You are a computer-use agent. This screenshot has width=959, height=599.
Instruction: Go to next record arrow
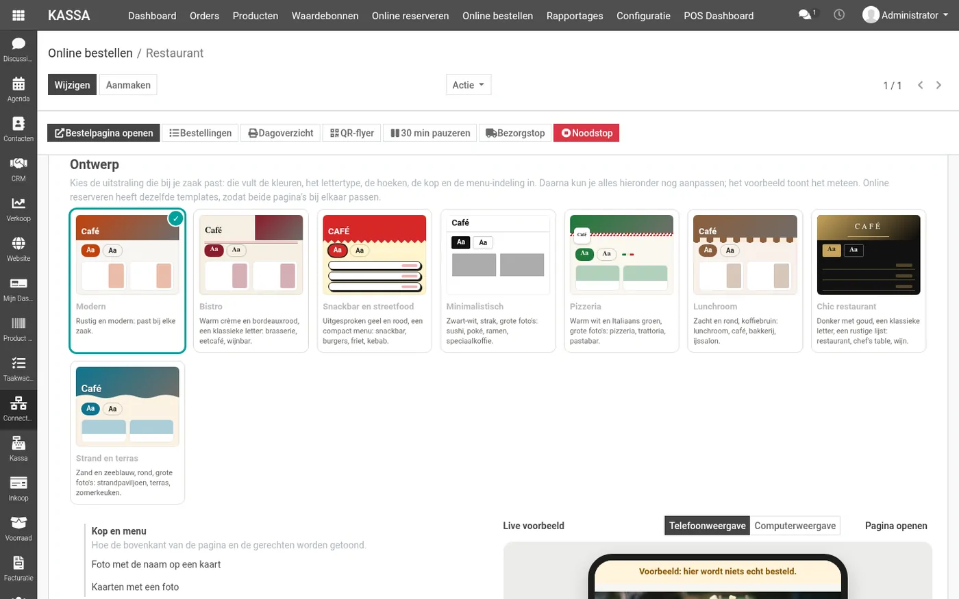click(x=938, y=85)
